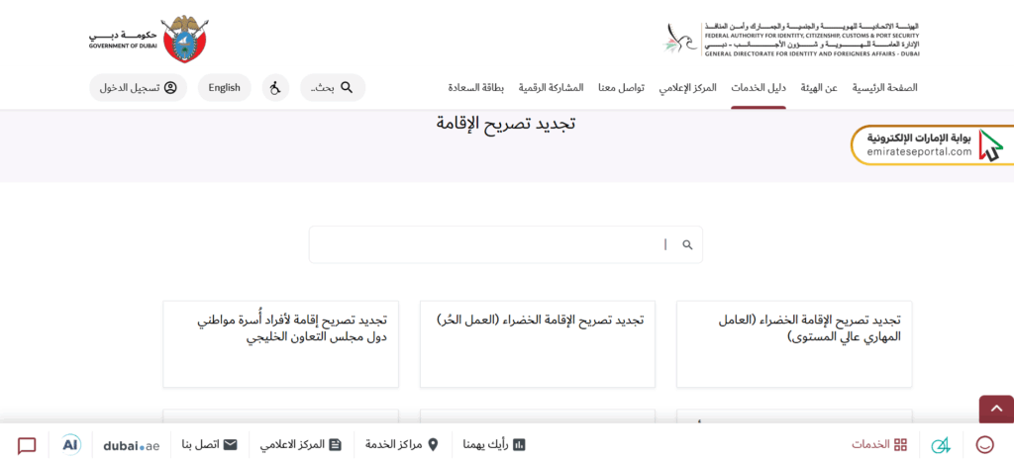Click the back-to-top arrow button

click(996, 410)
